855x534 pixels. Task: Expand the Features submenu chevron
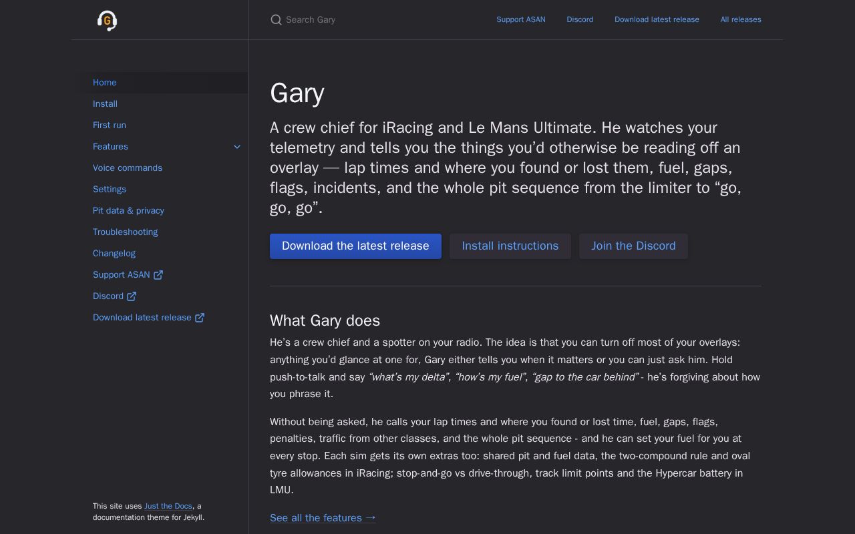click(x=237, y=147)
